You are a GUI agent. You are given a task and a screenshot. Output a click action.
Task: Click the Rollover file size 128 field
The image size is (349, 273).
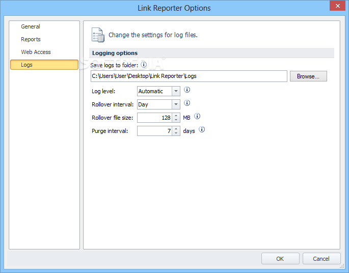tap(155, 118)
